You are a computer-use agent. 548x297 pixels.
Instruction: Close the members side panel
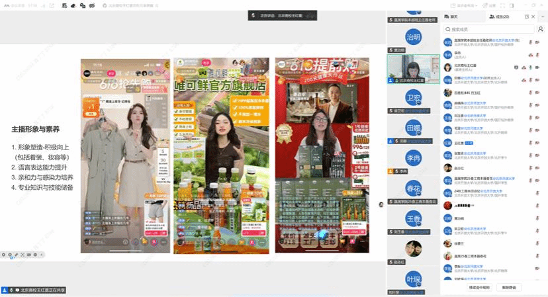point(533,17)
